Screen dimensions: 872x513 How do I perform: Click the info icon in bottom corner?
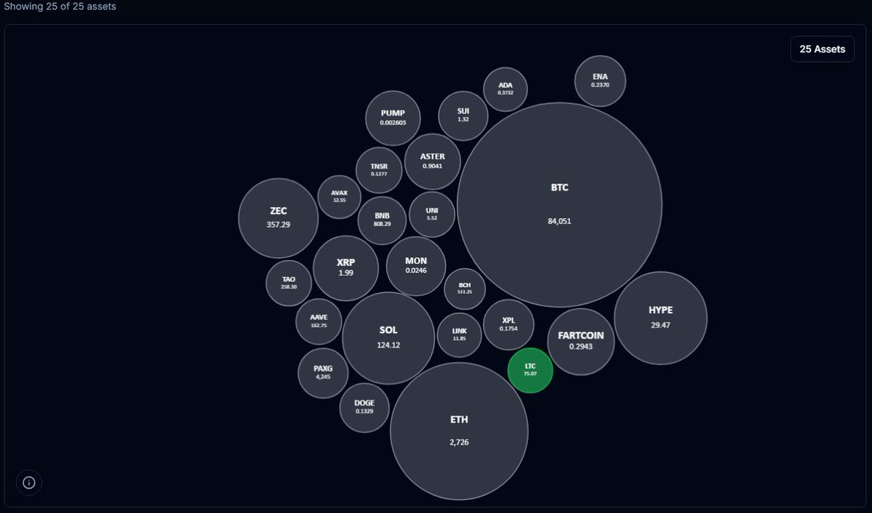tap(29, 482)
